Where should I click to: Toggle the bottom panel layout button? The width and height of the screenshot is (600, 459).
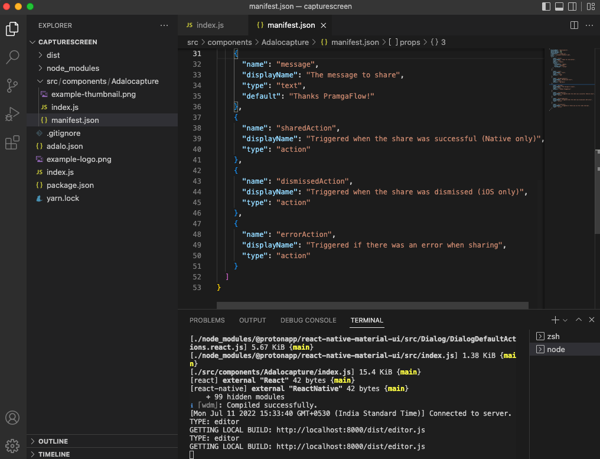[560, 6]
